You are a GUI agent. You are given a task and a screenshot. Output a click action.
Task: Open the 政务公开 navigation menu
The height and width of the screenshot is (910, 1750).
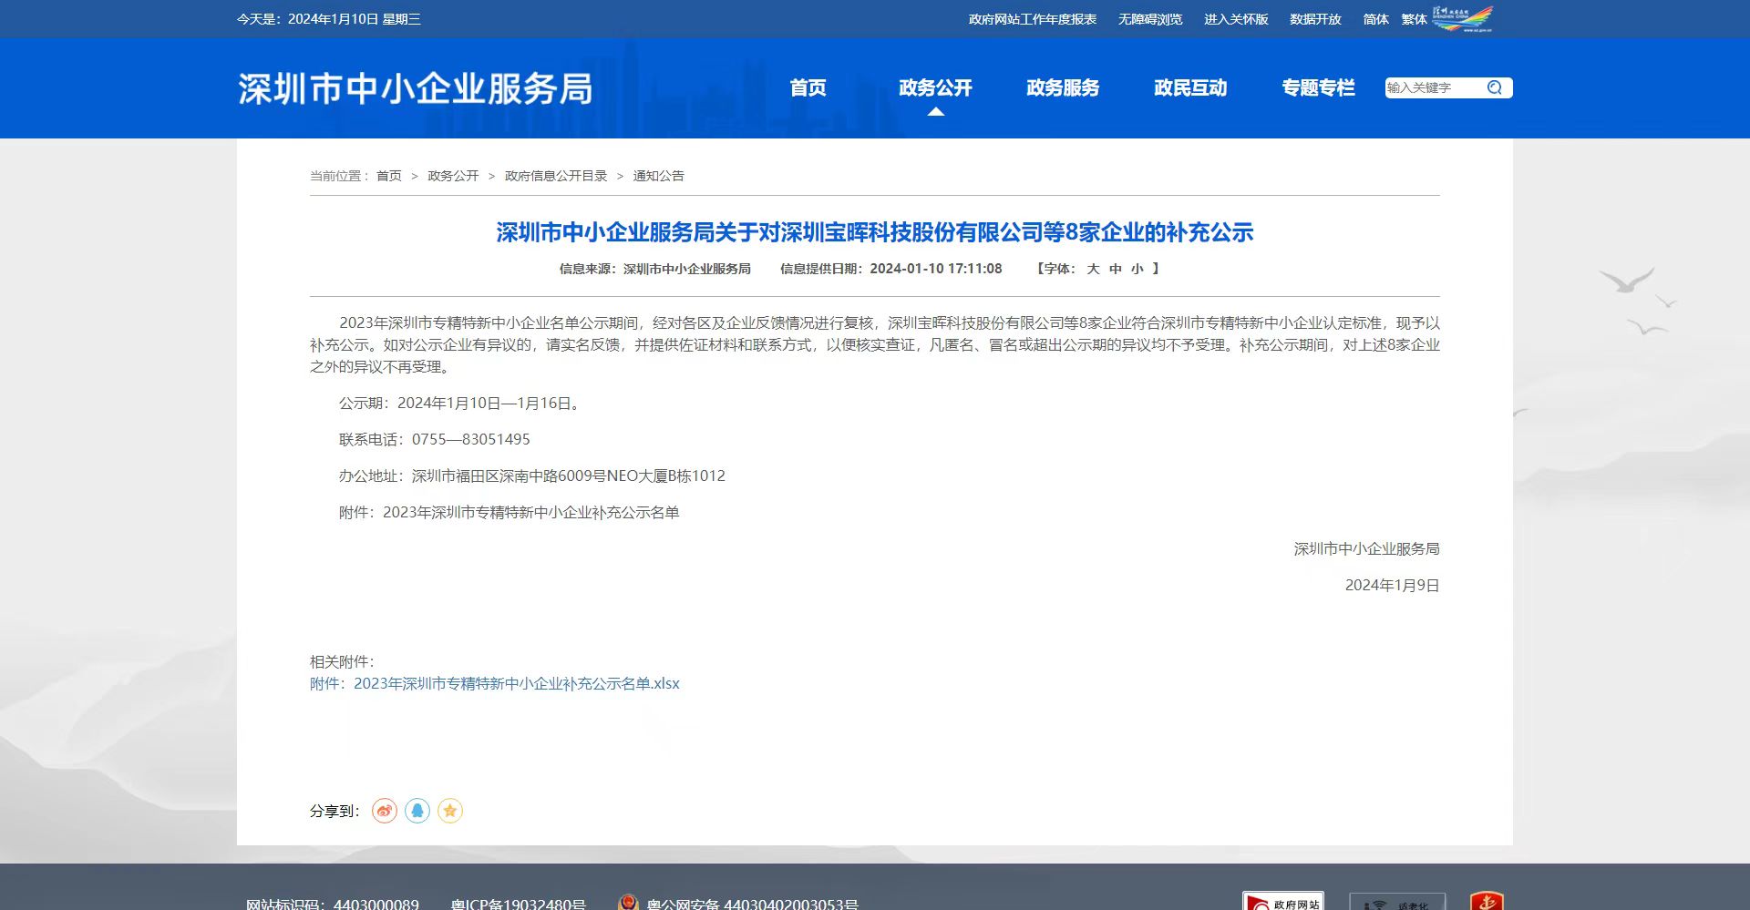(935, 87)
